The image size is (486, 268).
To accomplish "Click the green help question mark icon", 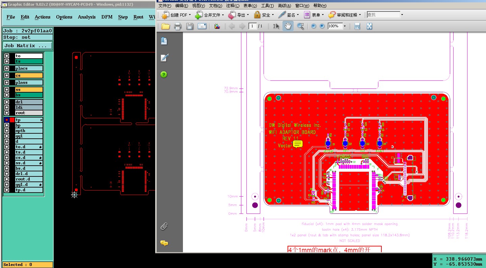I will click(164, 74).
